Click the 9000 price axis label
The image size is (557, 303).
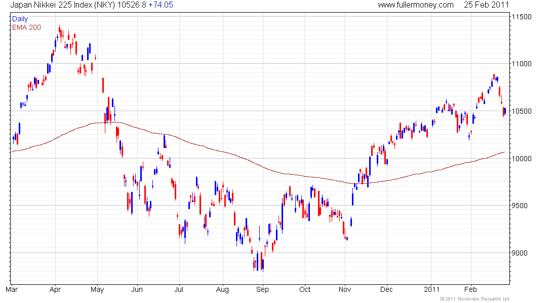click(520, 253)
